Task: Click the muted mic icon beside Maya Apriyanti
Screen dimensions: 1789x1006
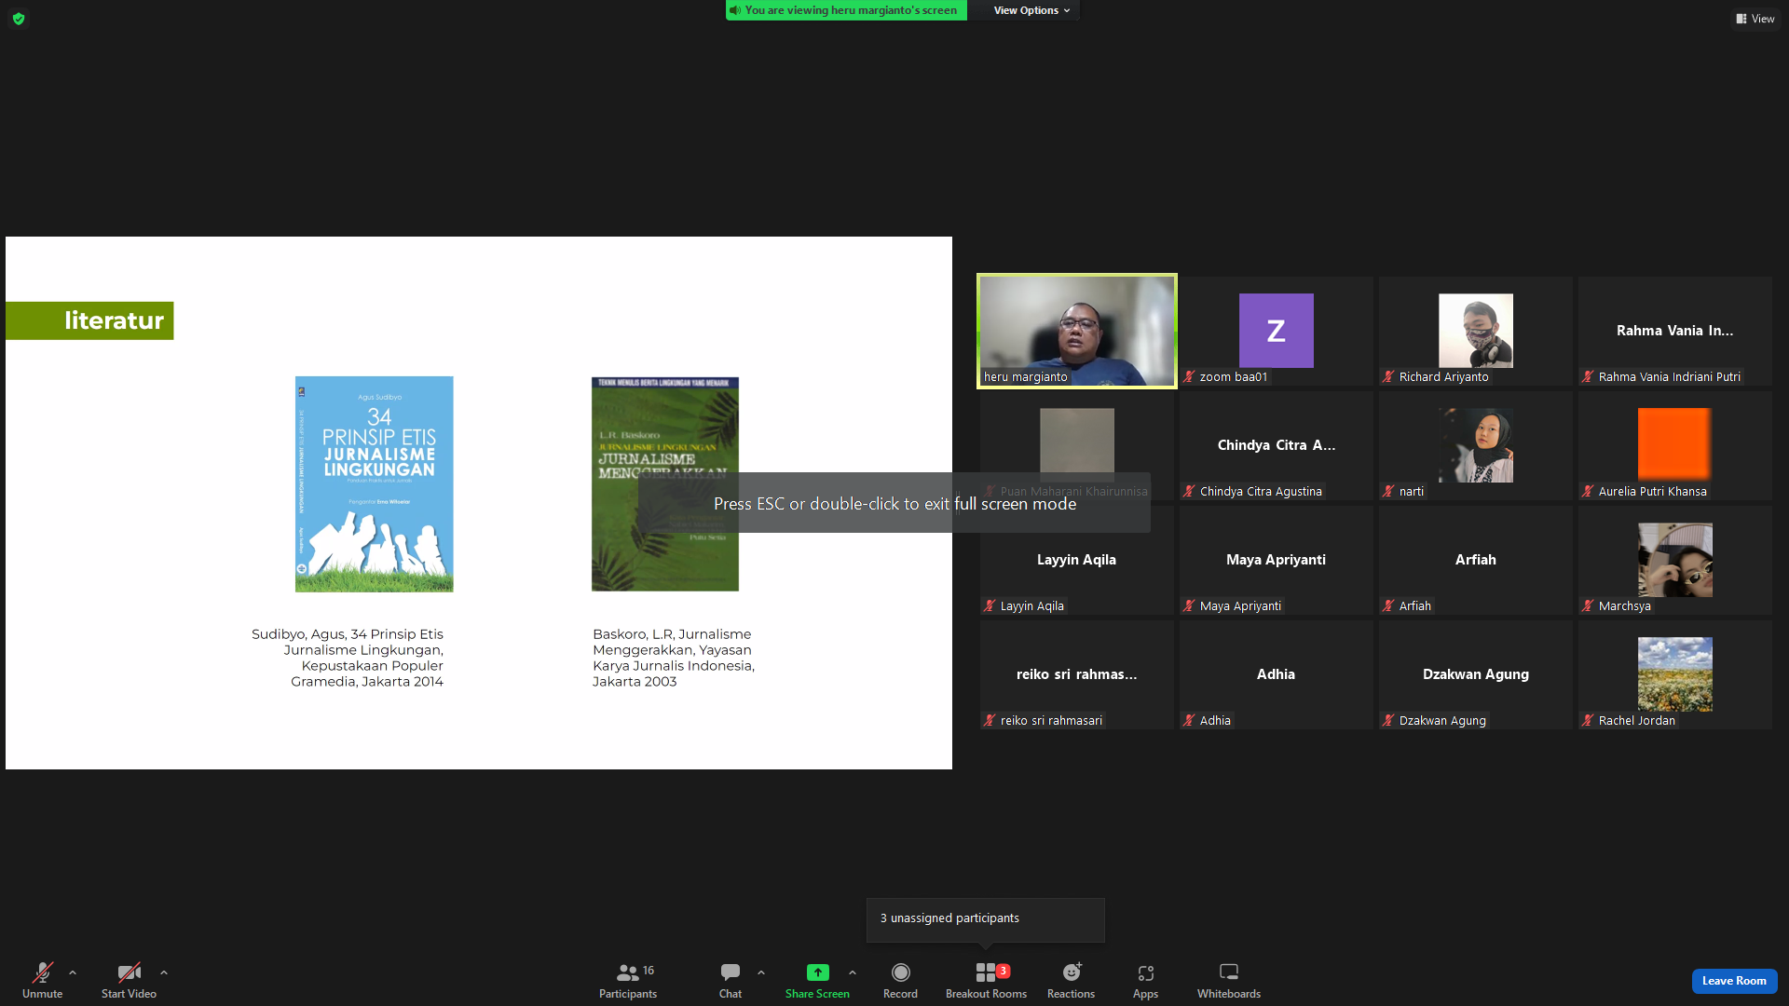Action: tap(1189, 606)
